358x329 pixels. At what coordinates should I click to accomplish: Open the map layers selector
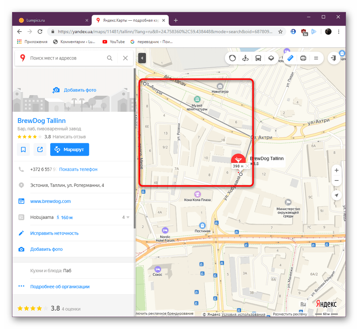pyautogui.click(x=271, y=58)
